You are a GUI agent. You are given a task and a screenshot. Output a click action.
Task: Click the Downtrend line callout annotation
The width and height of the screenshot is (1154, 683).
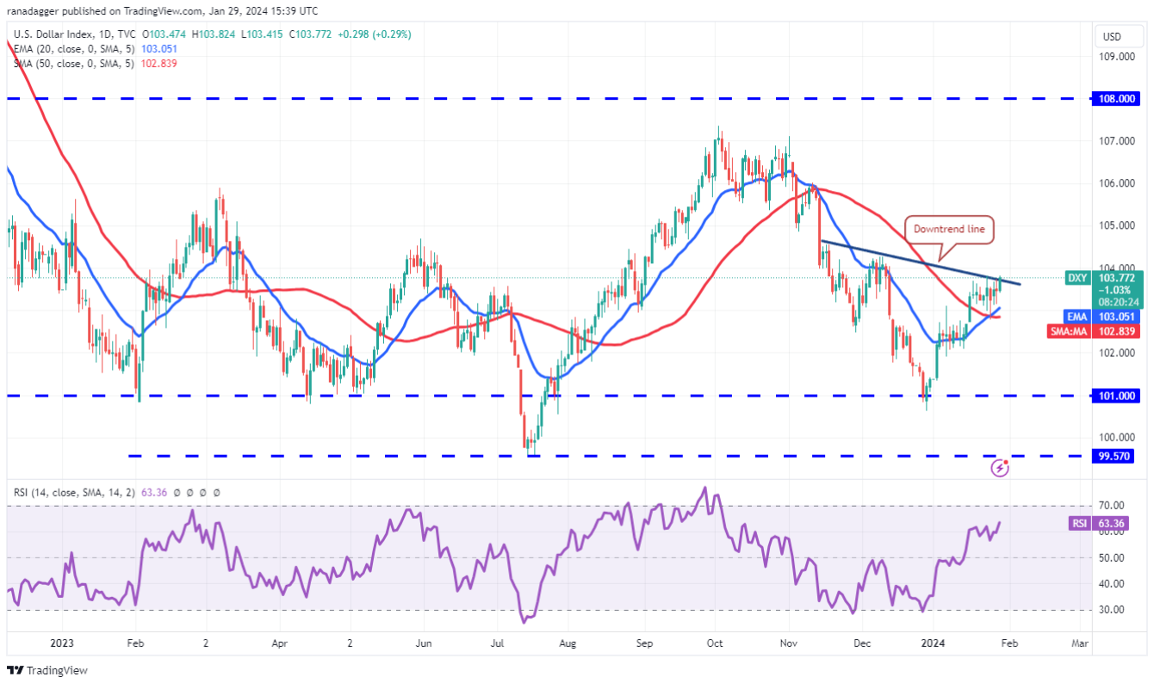click(x=950, y=230)
